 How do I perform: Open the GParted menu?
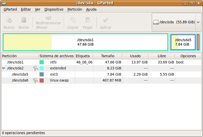(x=10, y=10)
